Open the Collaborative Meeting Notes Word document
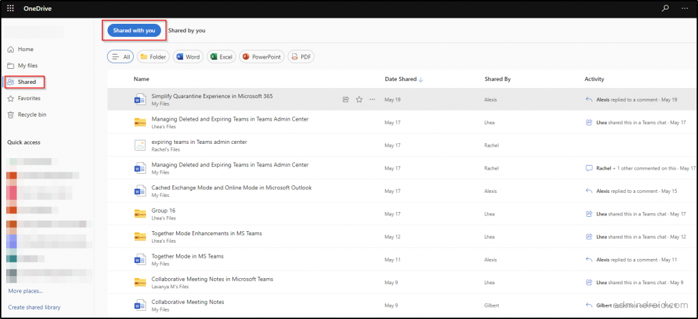 (x=188, y=302)
